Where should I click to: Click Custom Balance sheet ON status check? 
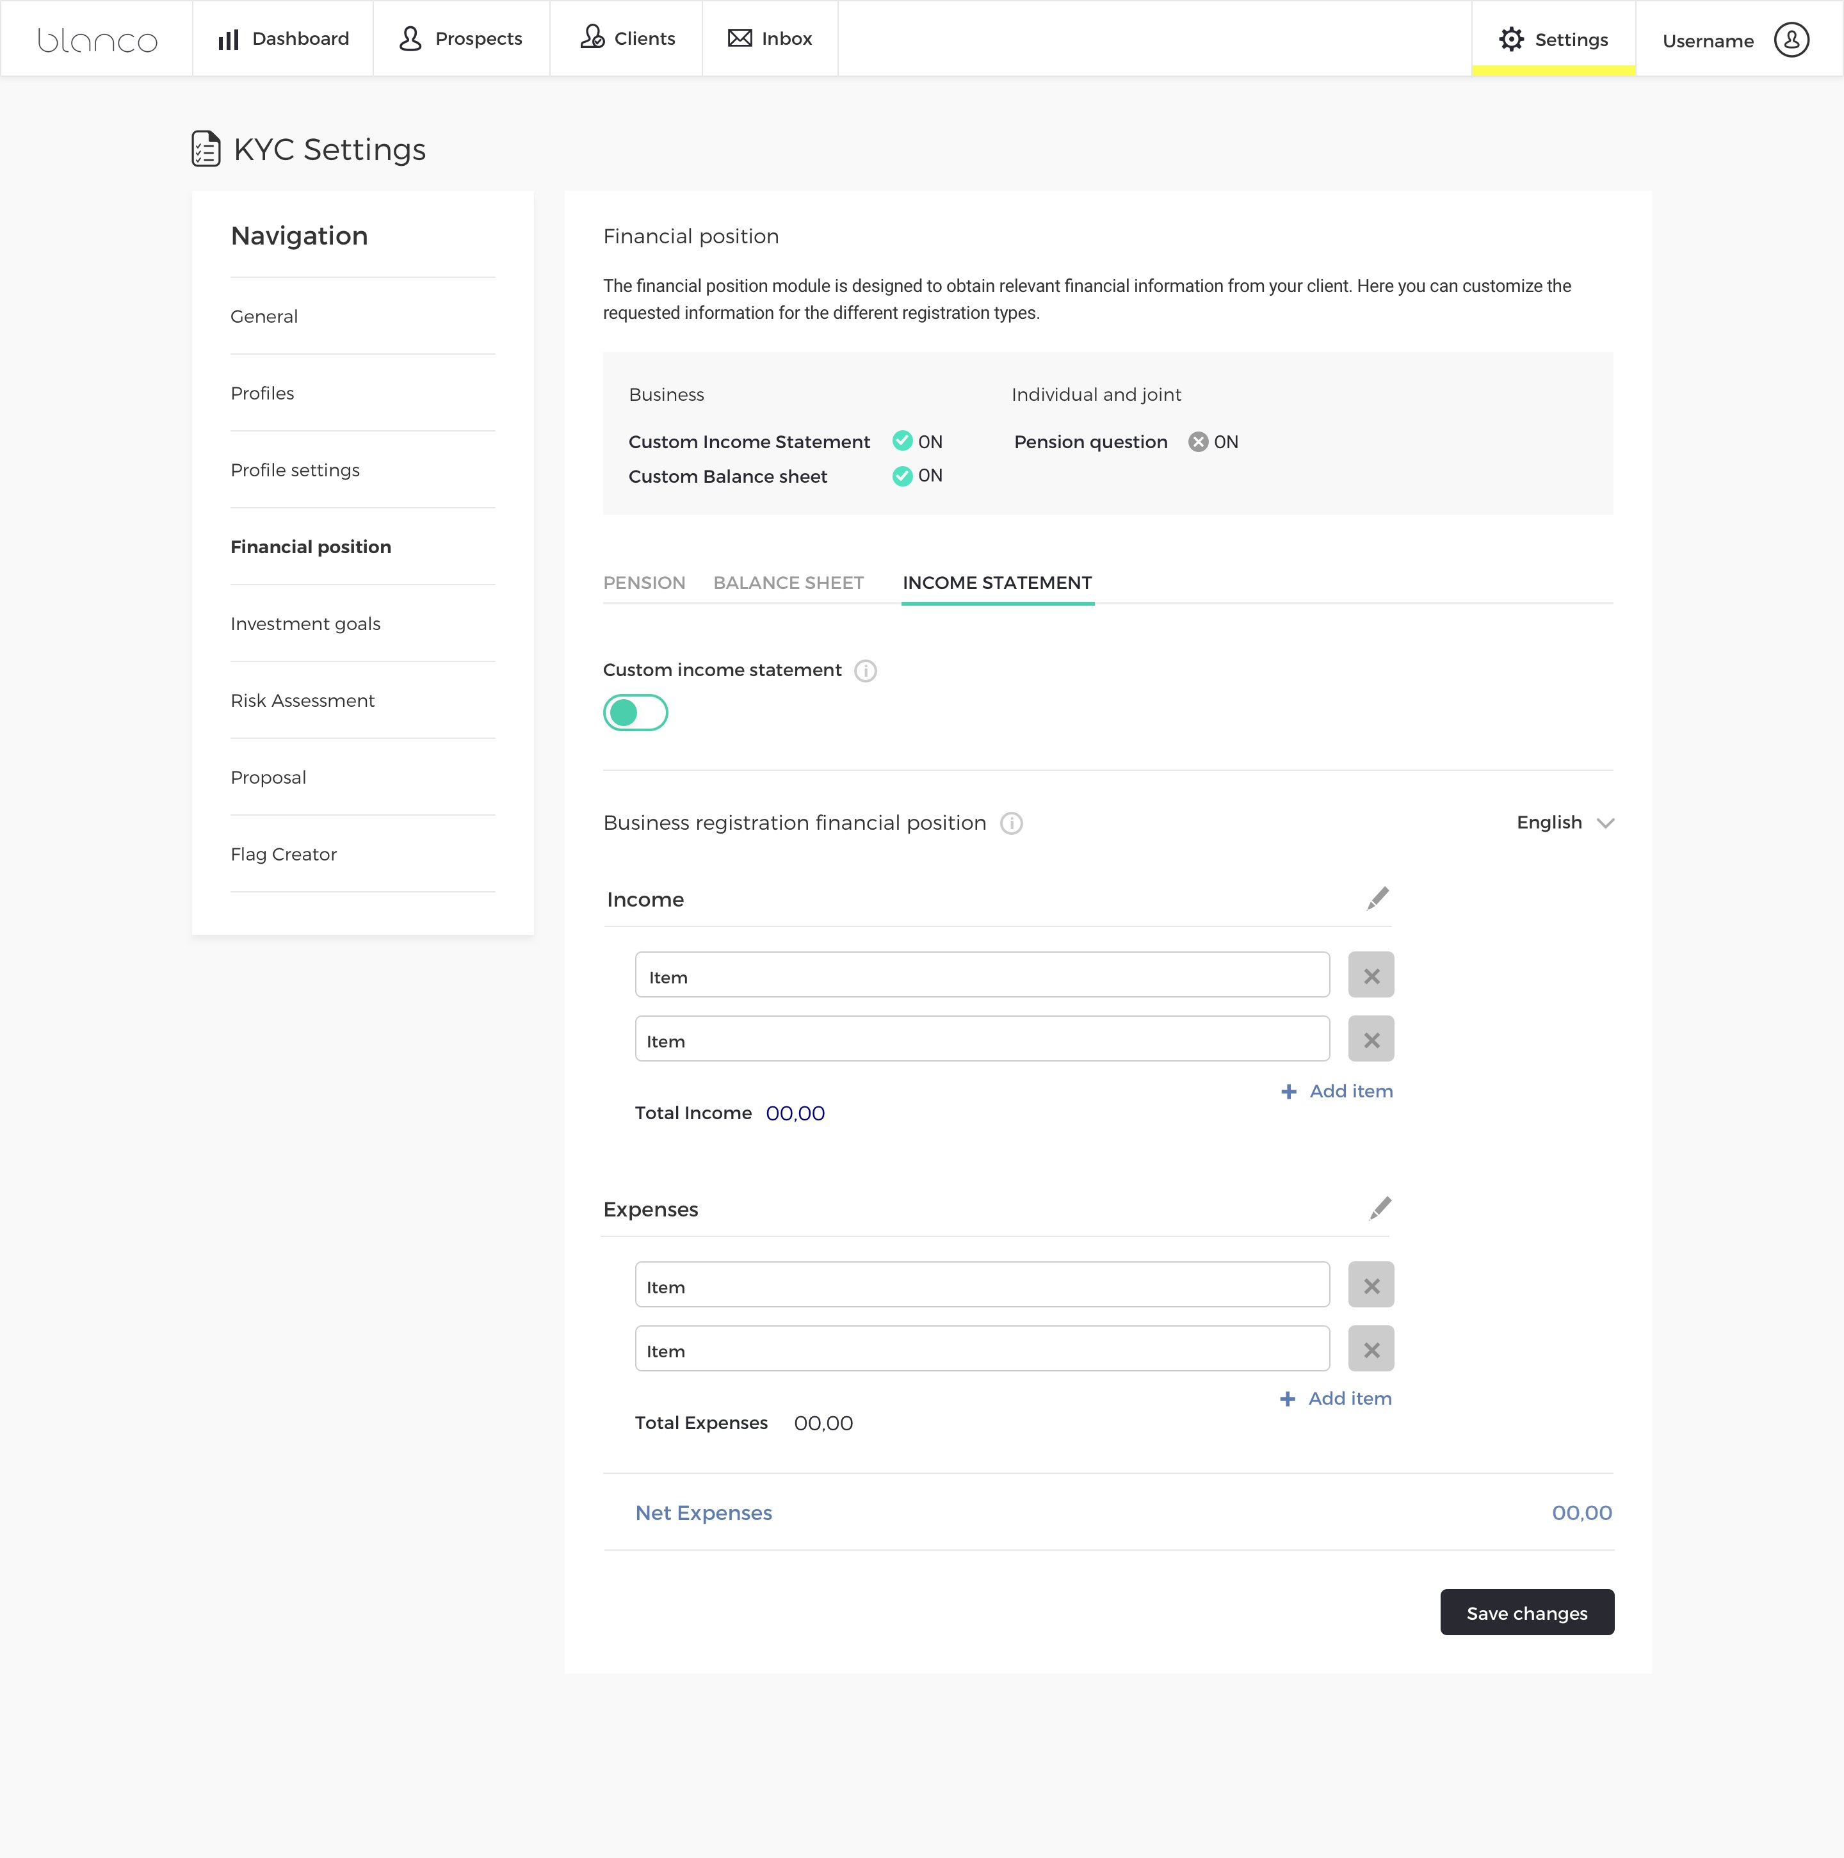point(902,476)
